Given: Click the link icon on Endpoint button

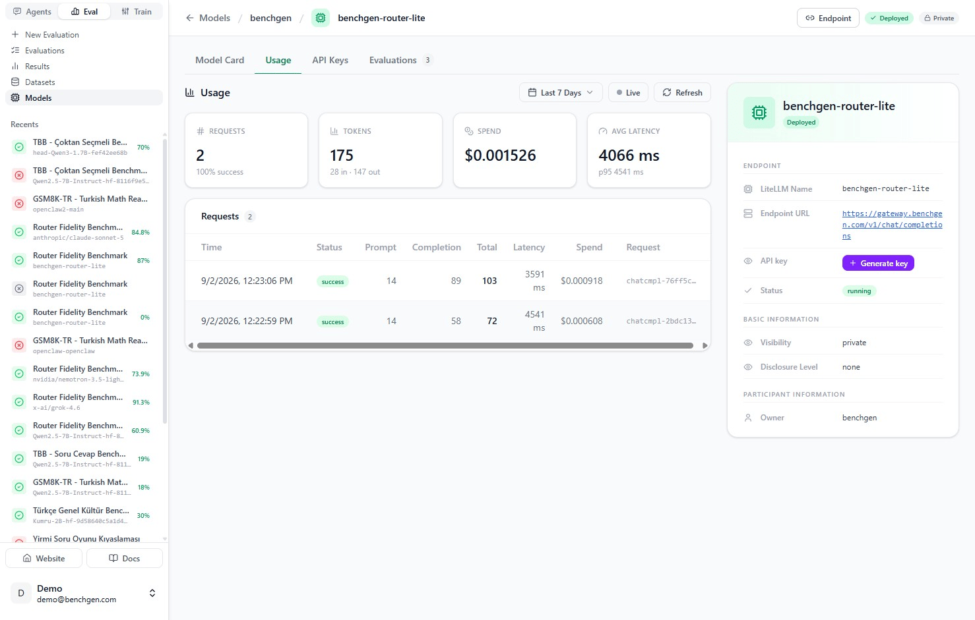Looking at the screenshot, I should point(810,18).
